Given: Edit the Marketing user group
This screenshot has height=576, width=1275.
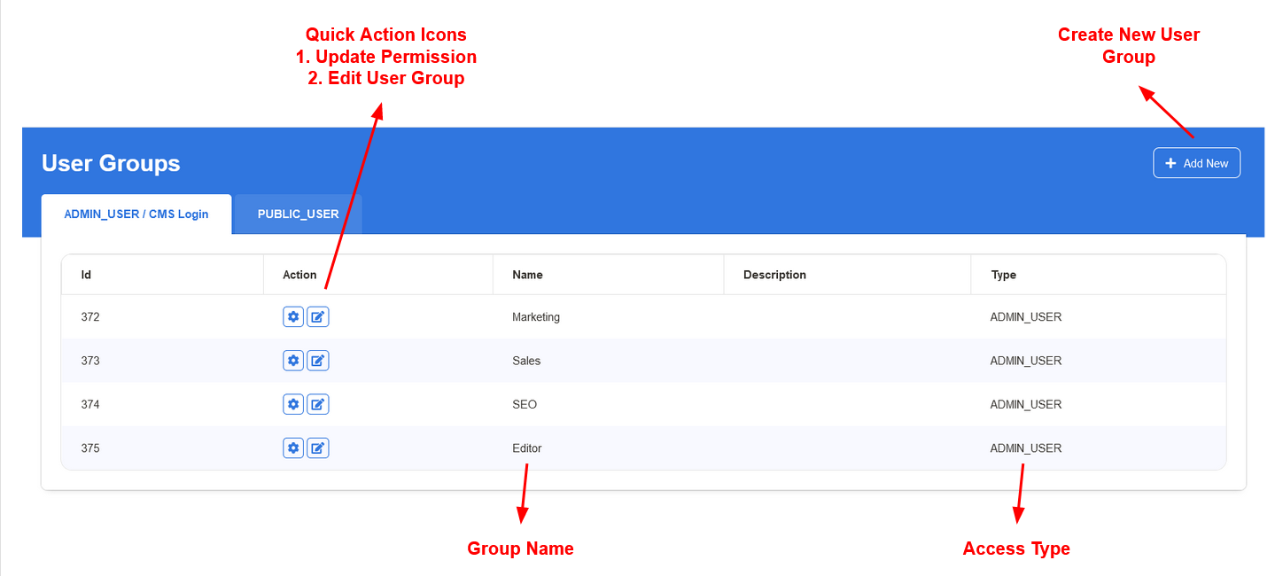Looking at the screenshot, I should tap(318, 316).
